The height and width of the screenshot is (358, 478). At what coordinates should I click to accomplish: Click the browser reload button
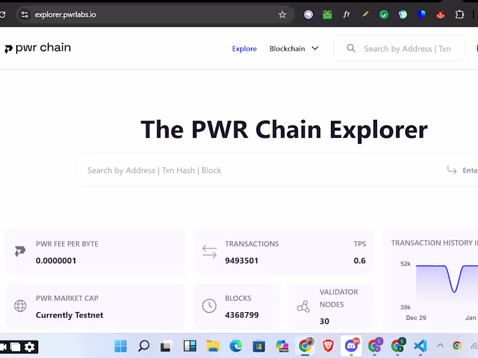[x=2, y=14]
